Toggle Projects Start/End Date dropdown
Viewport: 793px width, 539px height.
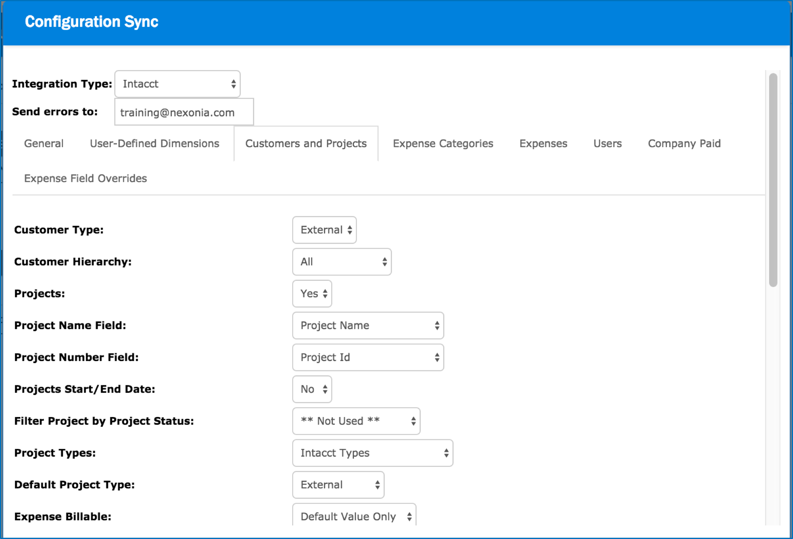[x=312, y=389]
